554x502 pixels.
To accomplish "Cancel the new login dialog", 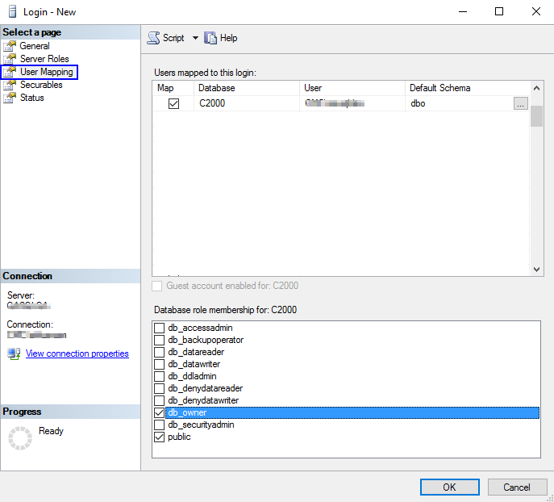I will 517,487.
